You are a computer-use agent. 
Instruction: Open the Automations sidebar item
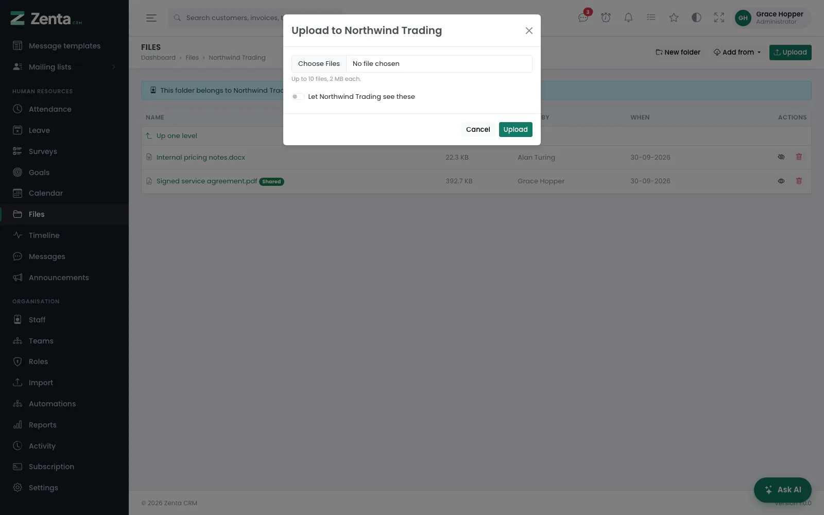click(x=64, y=404)
